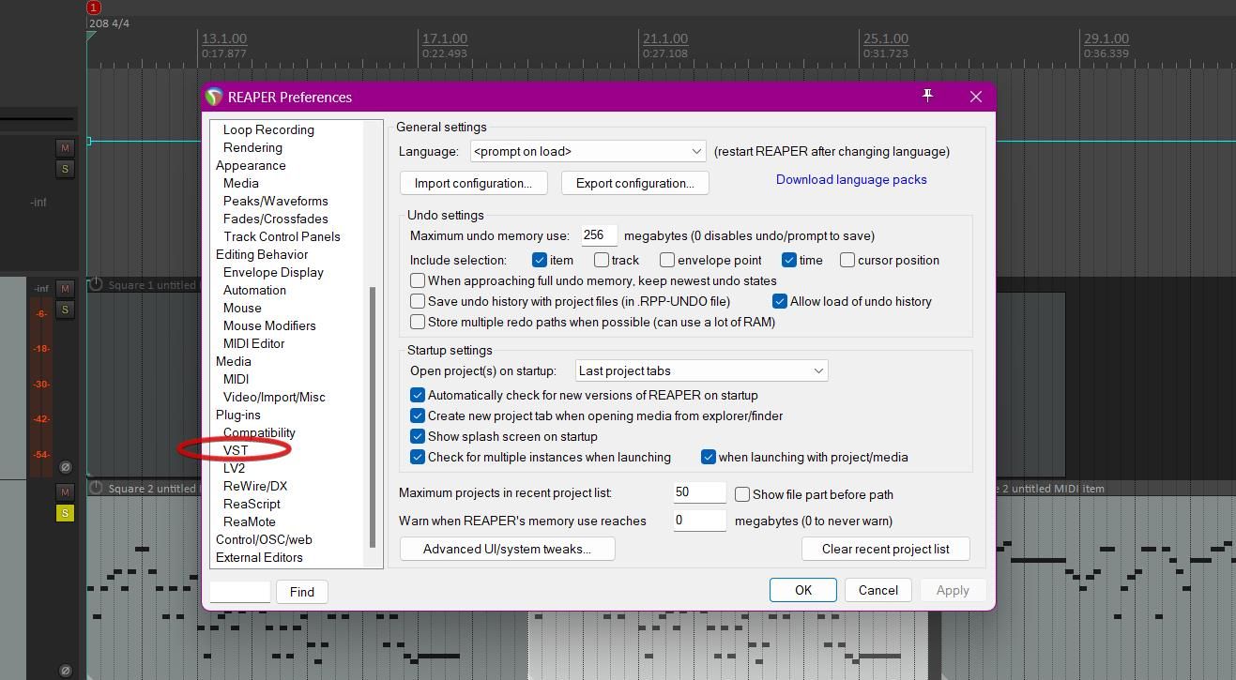The height and width of the screenshot is (680, 1236).
Task: Click the red marker 1 flag at the timeline start
Action: 92,7
